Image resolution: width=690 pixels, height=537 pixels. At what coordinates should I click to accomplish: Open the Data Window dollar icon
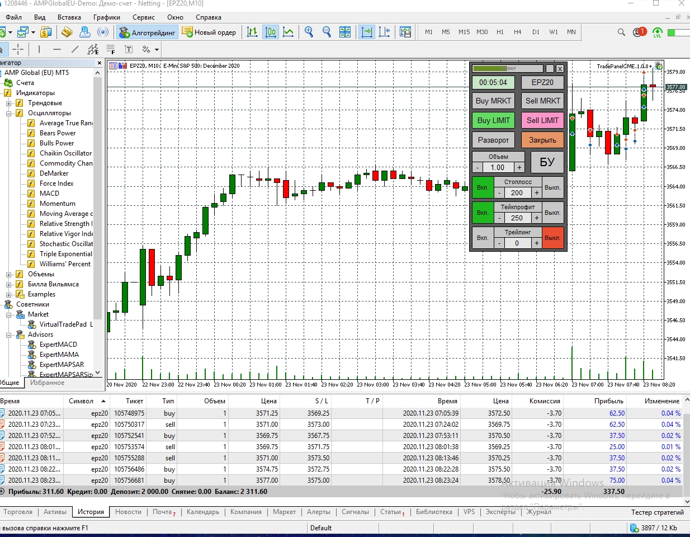(46, 32)
